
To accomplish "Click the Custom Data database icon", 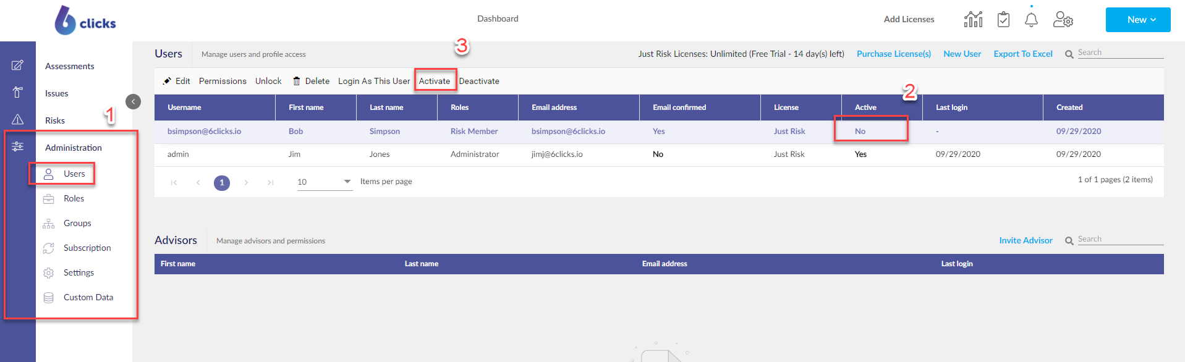I will tap(48, 298).
